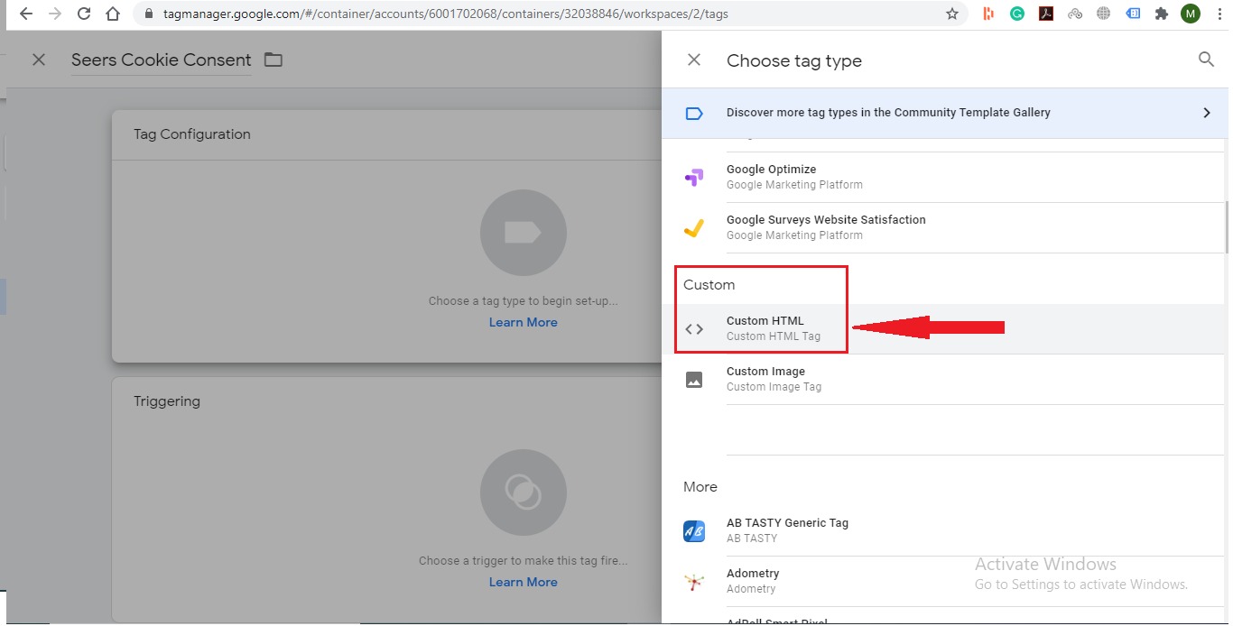Image resolution: width=1233 pixels, height=626 pixels.
Task: Expand the Community Template Gallery chevron
Action: 1207,113
